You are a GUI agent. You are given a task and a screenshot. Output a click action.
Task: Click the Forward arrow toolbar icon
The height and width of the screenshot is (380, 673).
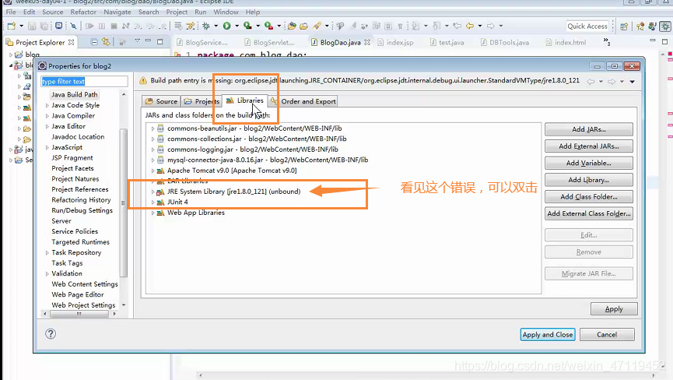tap(491, 26)
